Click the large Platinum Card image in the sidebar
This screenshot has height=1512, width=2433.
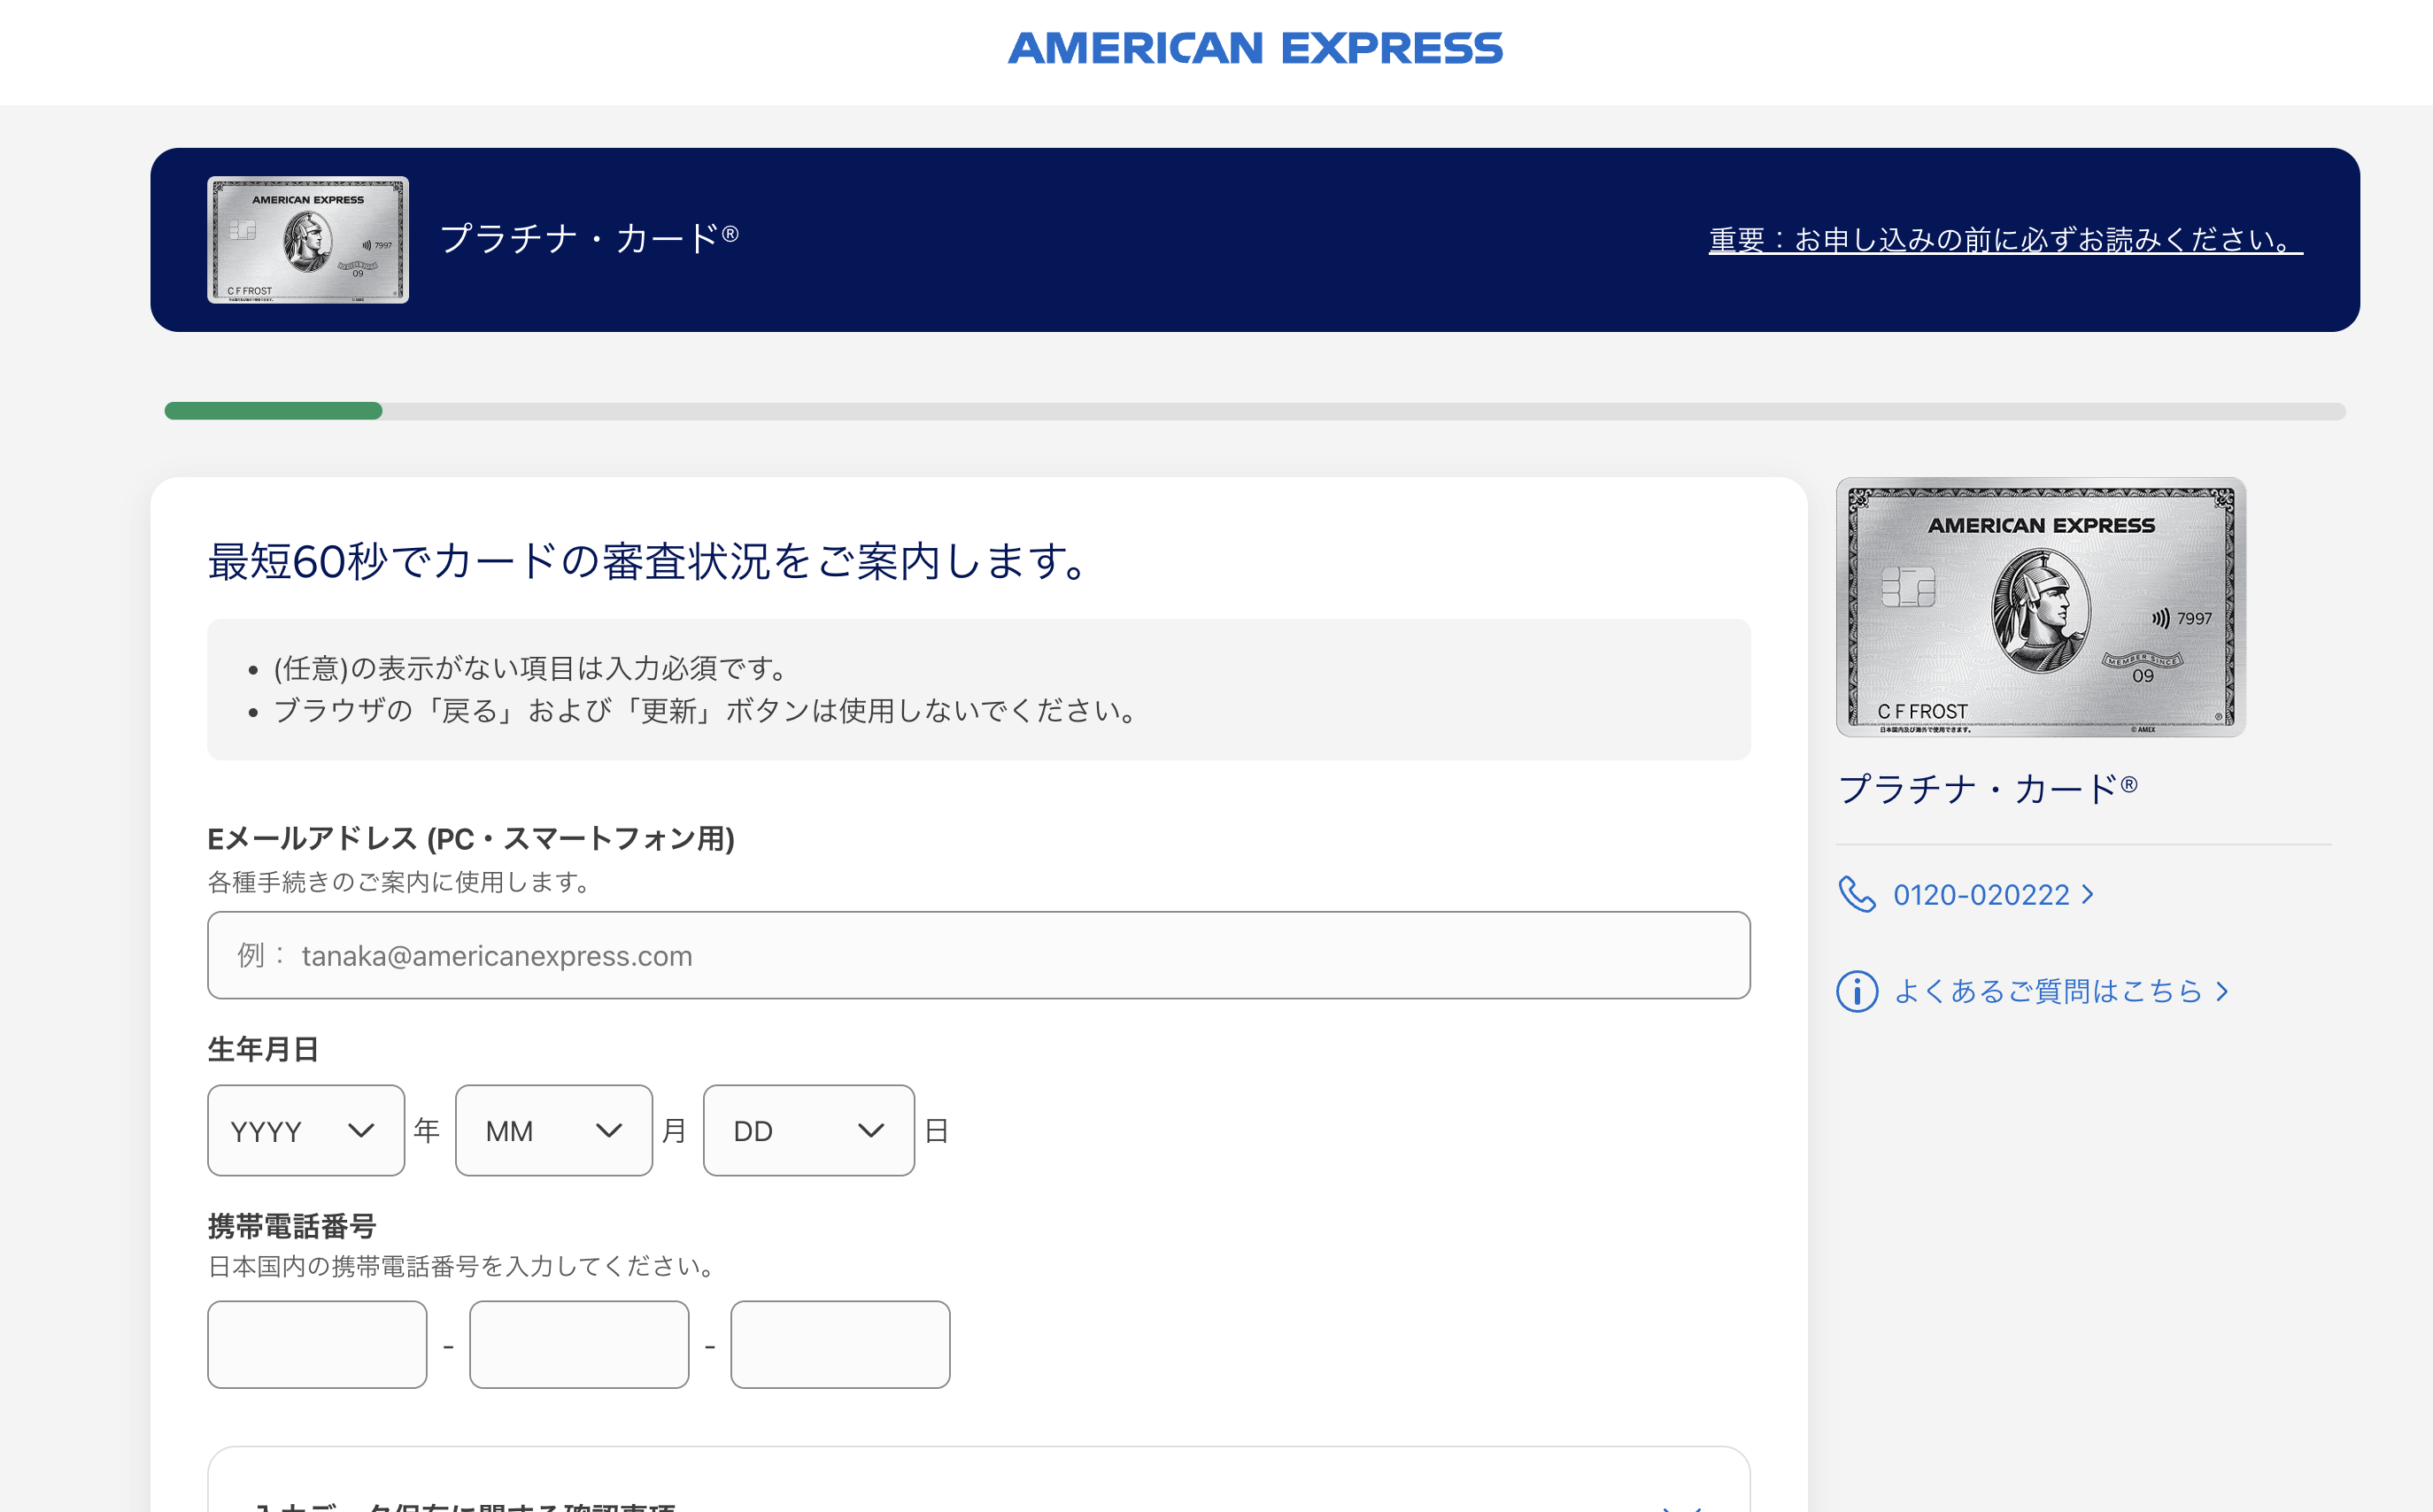[2041, 608]
